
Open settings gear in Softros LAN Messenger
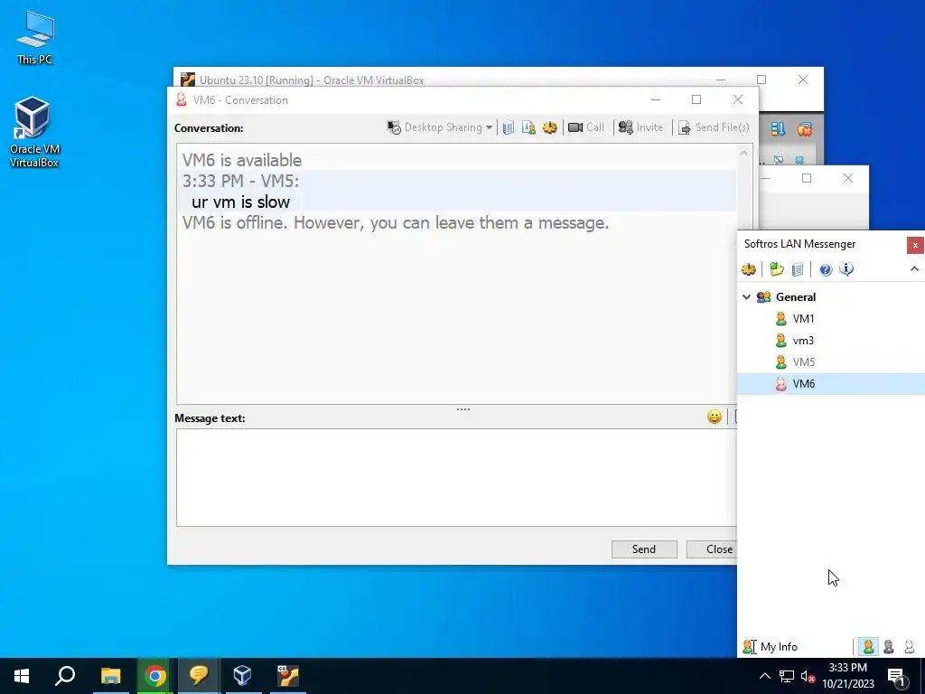click(x=749, y=269)
